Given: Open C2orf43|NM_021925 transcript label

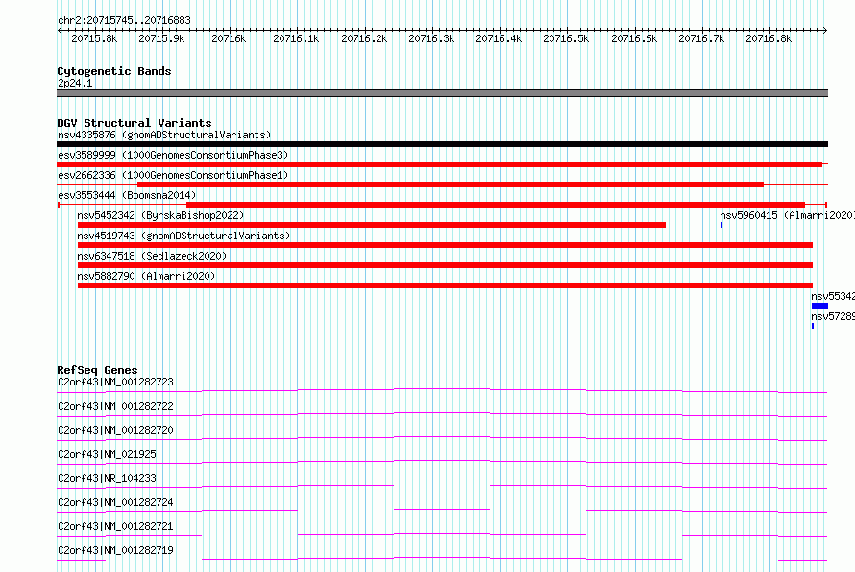Looking at the screenshot, I should (x=107, y=454).
